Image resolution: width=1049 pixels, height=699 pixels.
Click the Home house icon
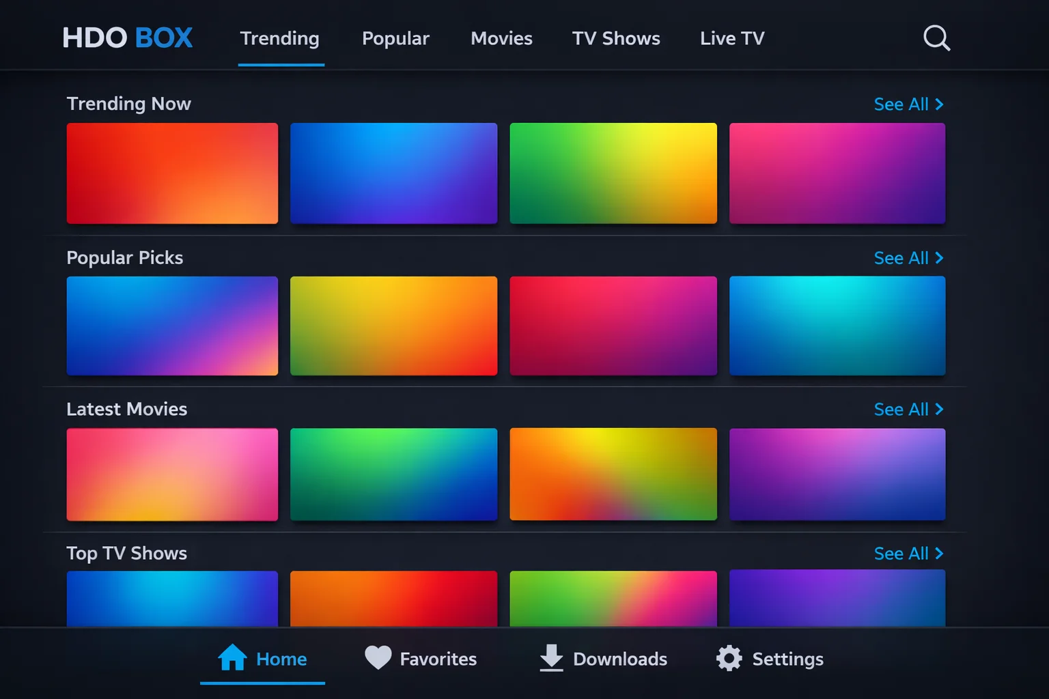coord(232,658)
